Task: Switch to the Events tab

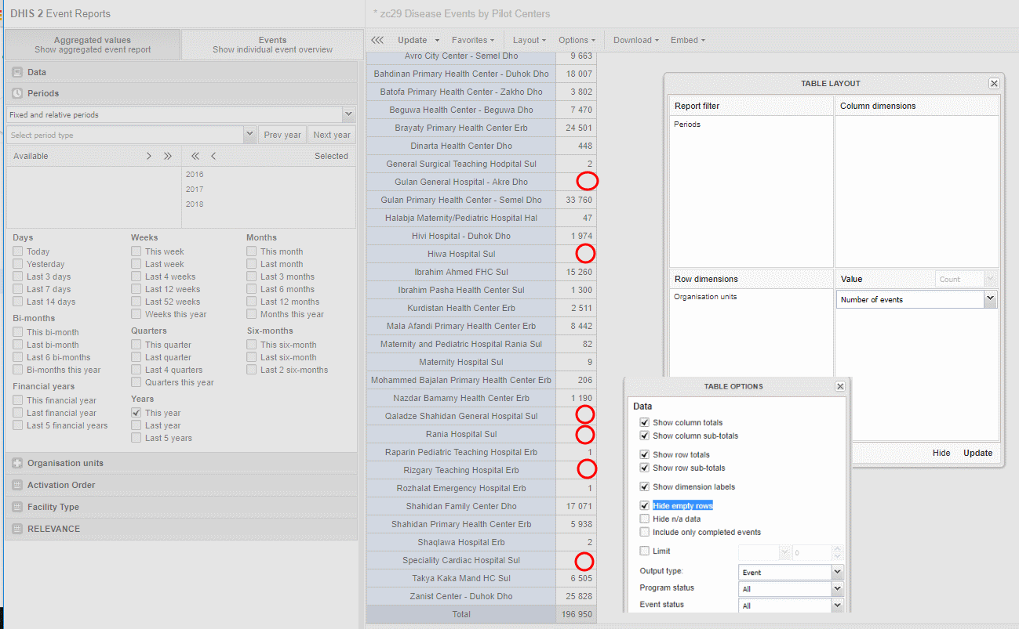Action: [272, 45]
